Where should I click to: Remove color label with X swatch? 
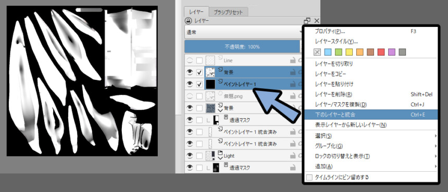point(317,52)
